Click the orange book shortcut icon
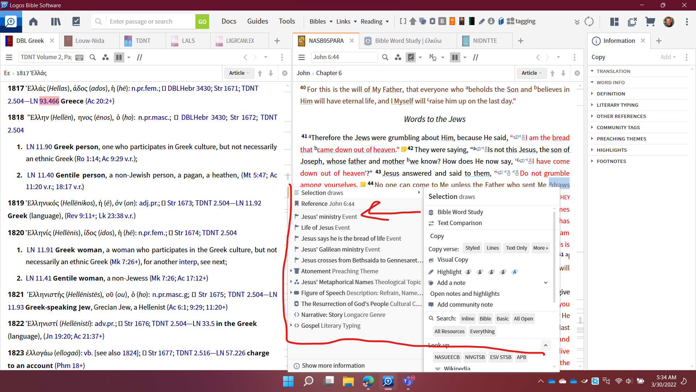This screenshot has height=392, width=696. 452,21
